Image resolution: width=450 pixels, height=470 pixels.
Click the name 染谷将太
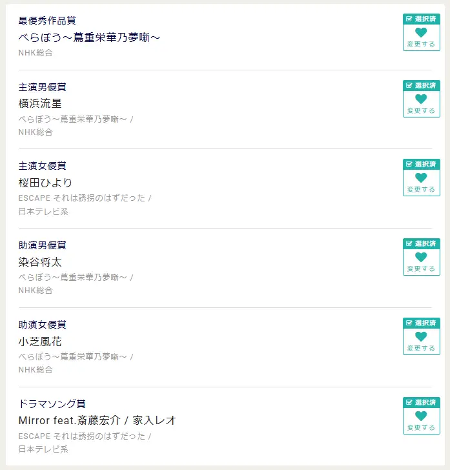click(x=40, y=262)
